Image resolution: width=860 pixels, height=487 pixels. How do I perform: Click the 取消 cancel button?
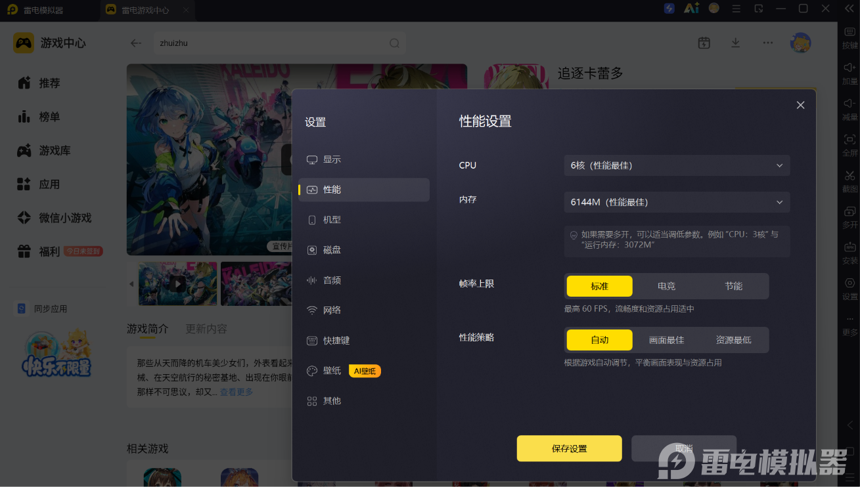tap(684, 448)
